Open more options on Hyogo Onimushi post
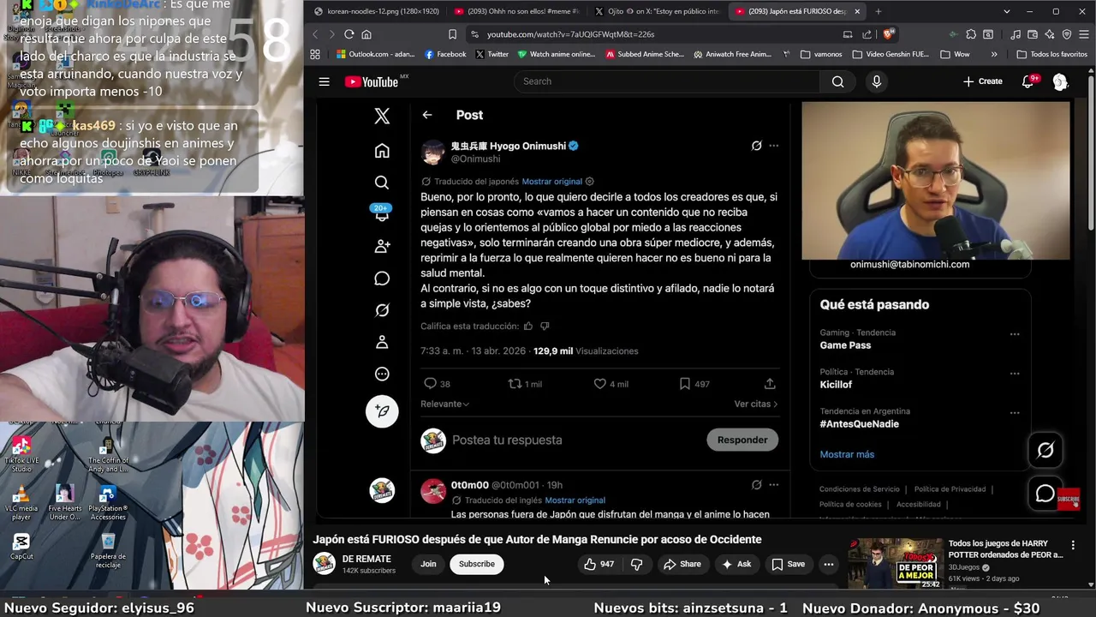 773,146
